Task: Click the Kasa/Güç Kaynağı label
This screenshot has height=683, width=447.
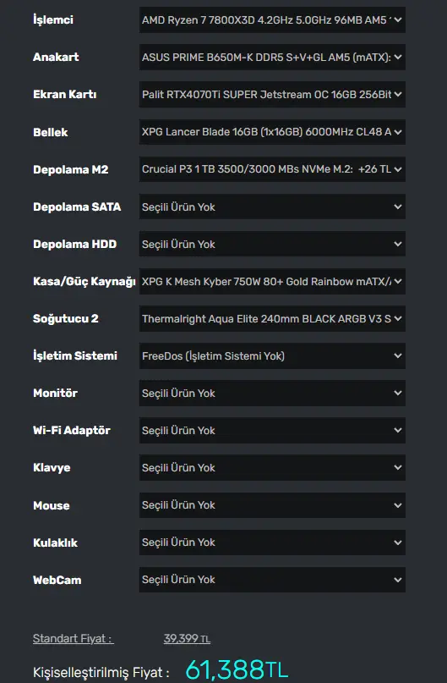Action: (84, 281)
